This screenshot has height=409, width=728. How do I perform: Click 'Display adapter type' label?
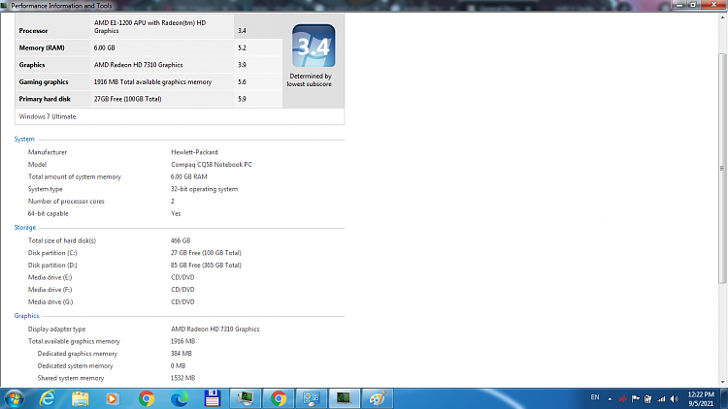[56, 329]
